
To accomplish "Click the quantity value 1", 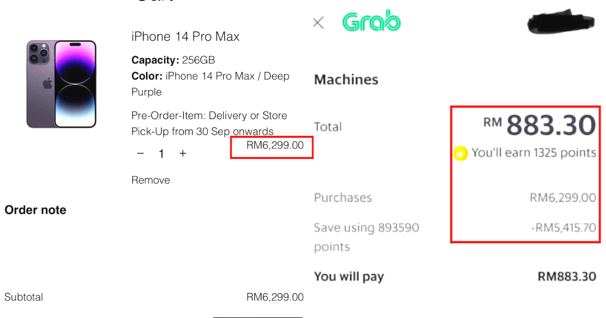I will [161, 154].
